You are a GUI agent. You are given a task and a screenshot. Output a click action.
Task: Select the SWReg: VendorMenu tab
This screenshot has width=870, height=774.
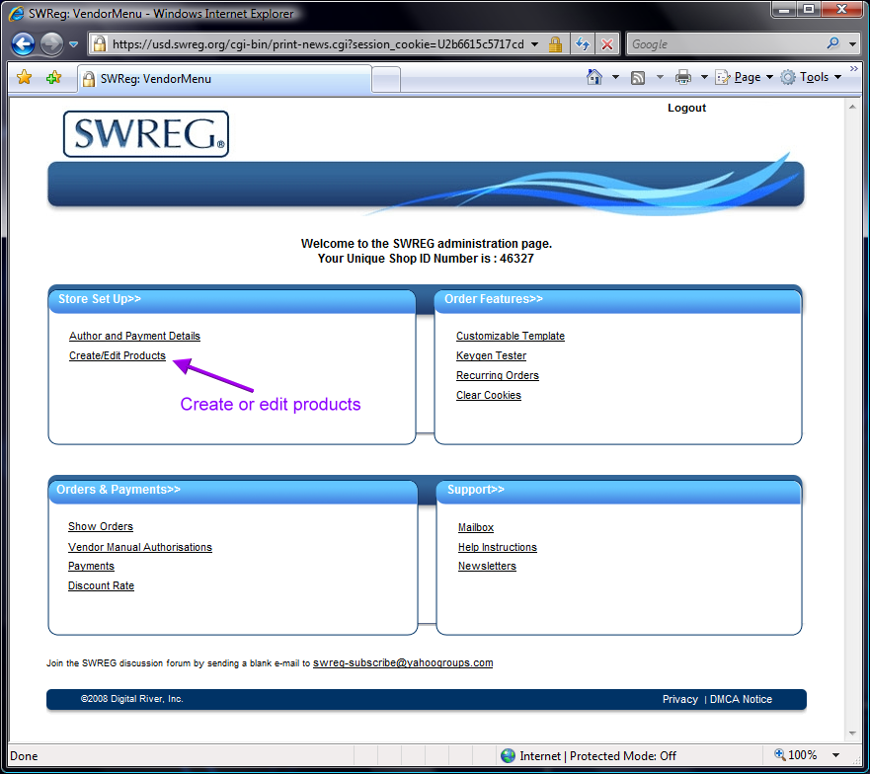coord(224,79)
